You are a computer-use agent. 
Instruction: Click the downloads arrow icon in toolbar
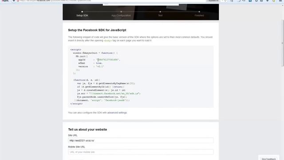coord(267,1)
